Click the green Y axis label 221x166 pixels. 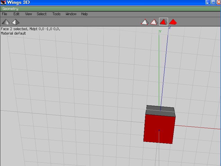pos(160,32)
